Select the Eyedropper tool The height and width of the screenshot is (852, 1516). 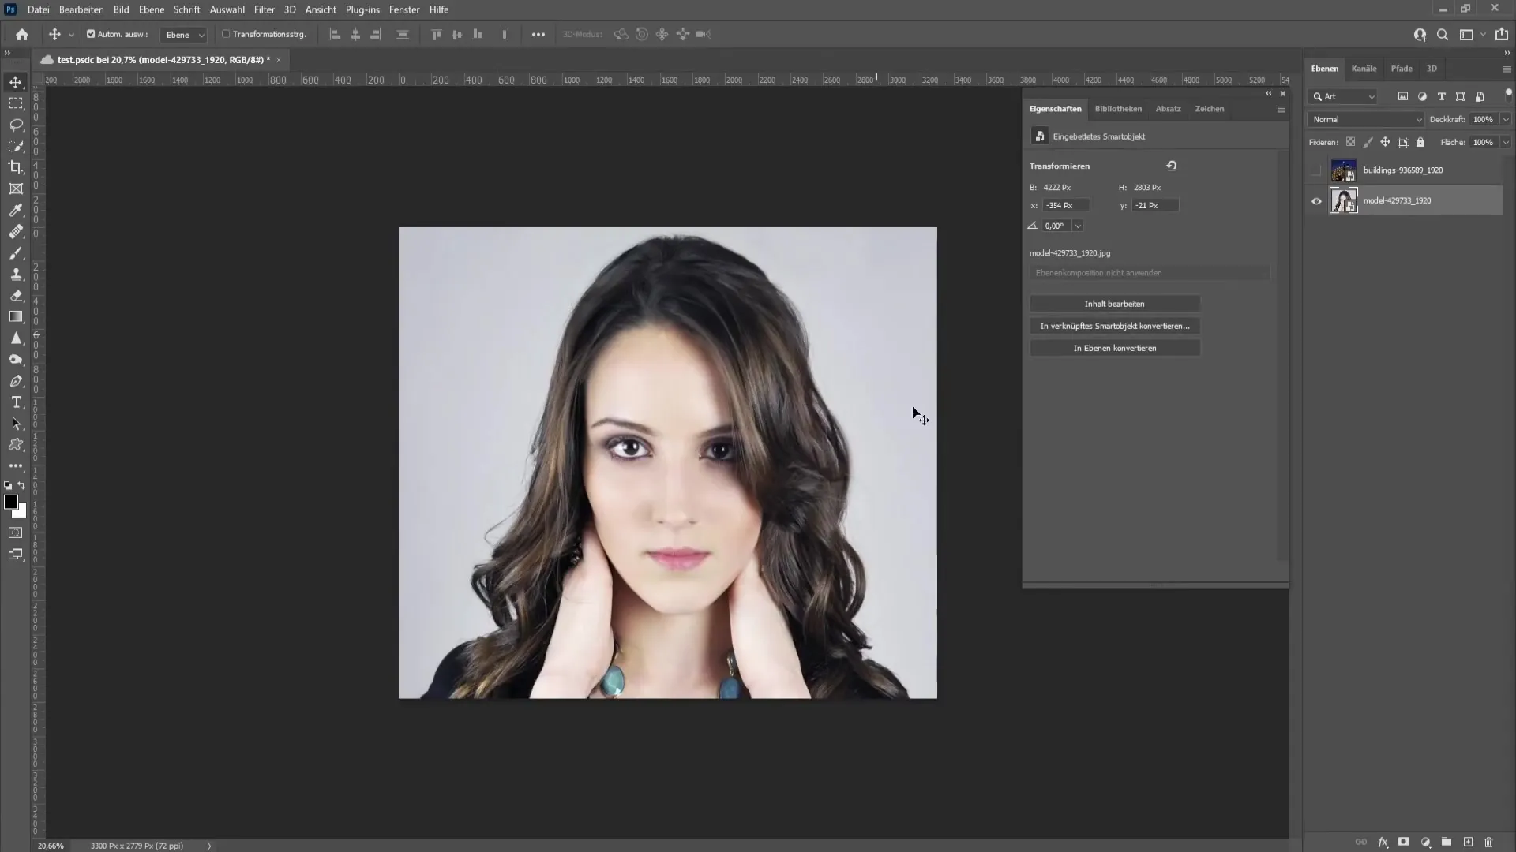(16, 210)
